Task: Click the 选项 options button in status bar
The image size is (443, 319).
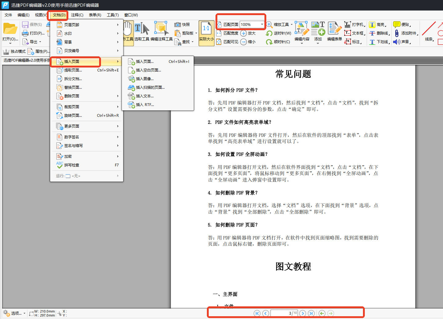Action: tap(14, 313)
